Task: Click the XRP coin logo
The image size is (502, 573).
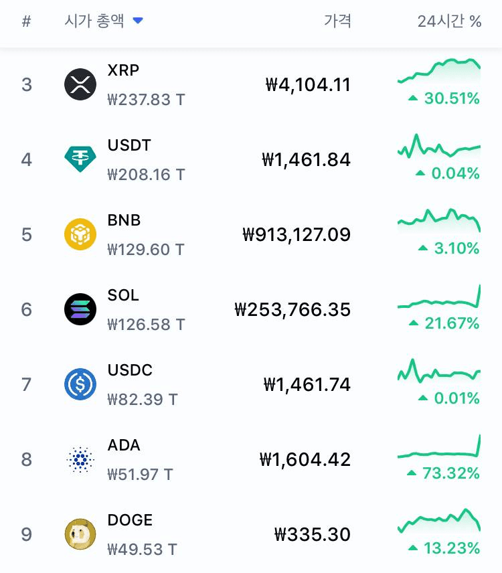Action: (x=80, y=85)
